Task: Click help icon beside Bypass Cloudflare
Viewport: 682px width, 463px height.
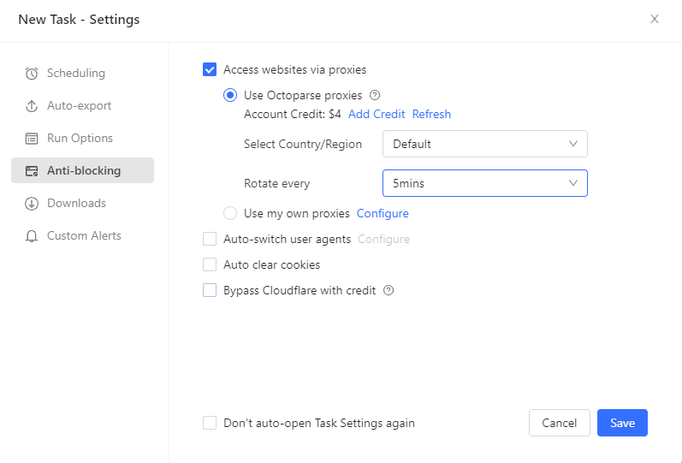Action: (x=388, y=290)
